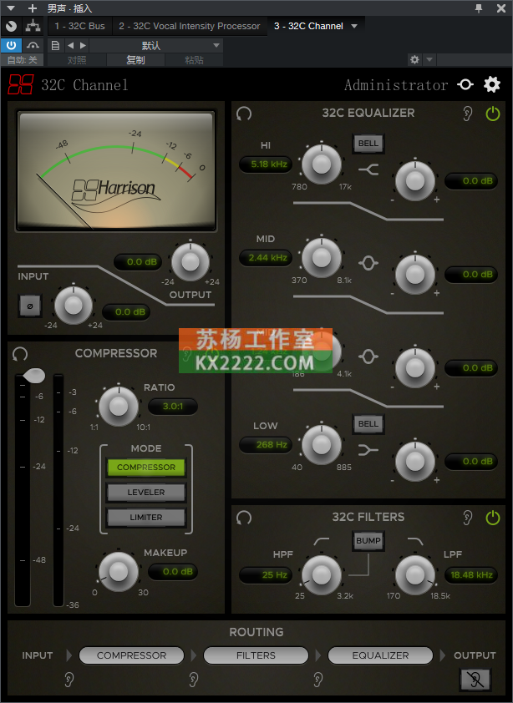This screenshot has height=703, width=513.
Task: Click the LOW band shelf shape icon
Action: click(368, 450)
